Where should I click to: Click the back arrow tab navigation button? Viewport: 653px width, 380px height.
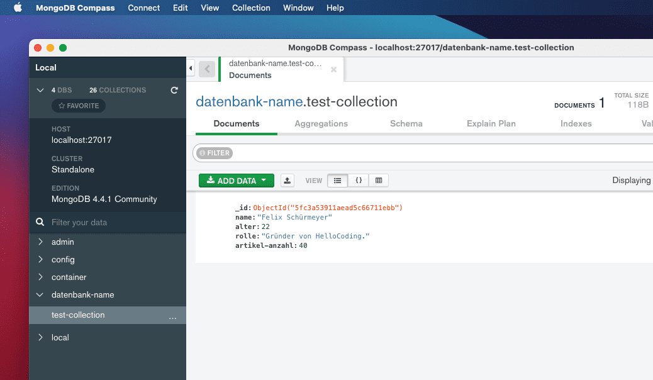(x=207, y=69)
